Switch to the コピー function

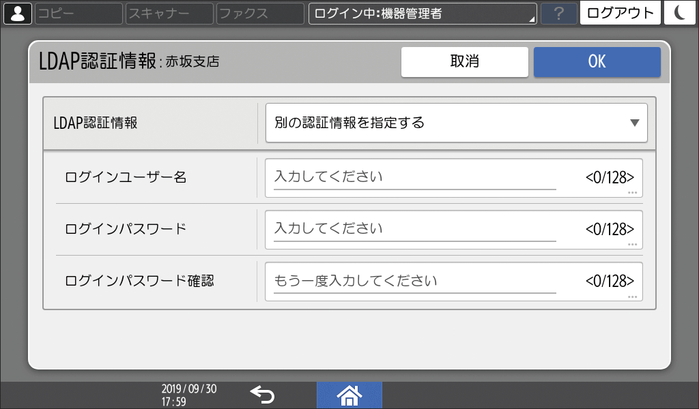click(78, 13)
